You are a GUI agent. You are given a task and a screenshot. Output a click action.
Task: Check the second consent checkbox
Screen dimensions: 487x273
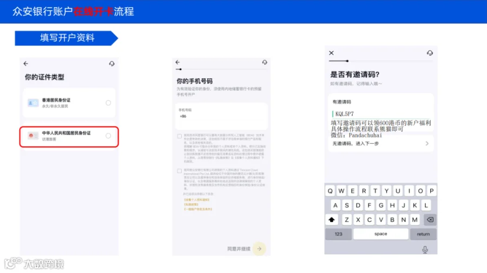[180, 171]
